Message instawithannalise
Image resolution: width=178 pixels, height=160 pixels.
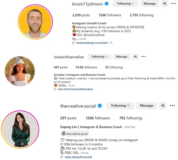(x=121, y=57)
